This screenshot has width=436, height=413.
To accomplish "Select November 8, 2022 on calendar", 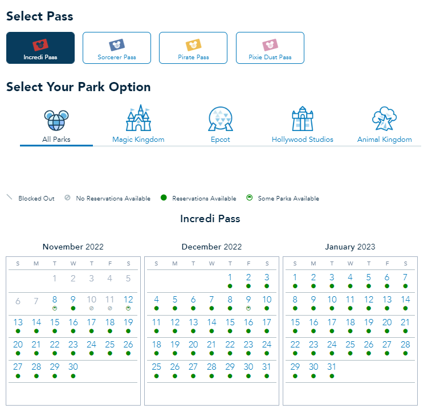I will click(x=55, y=300).
